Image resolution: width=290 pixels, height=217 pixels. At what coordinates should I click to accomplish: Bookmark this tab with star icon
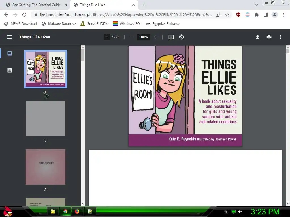[227, 15]
